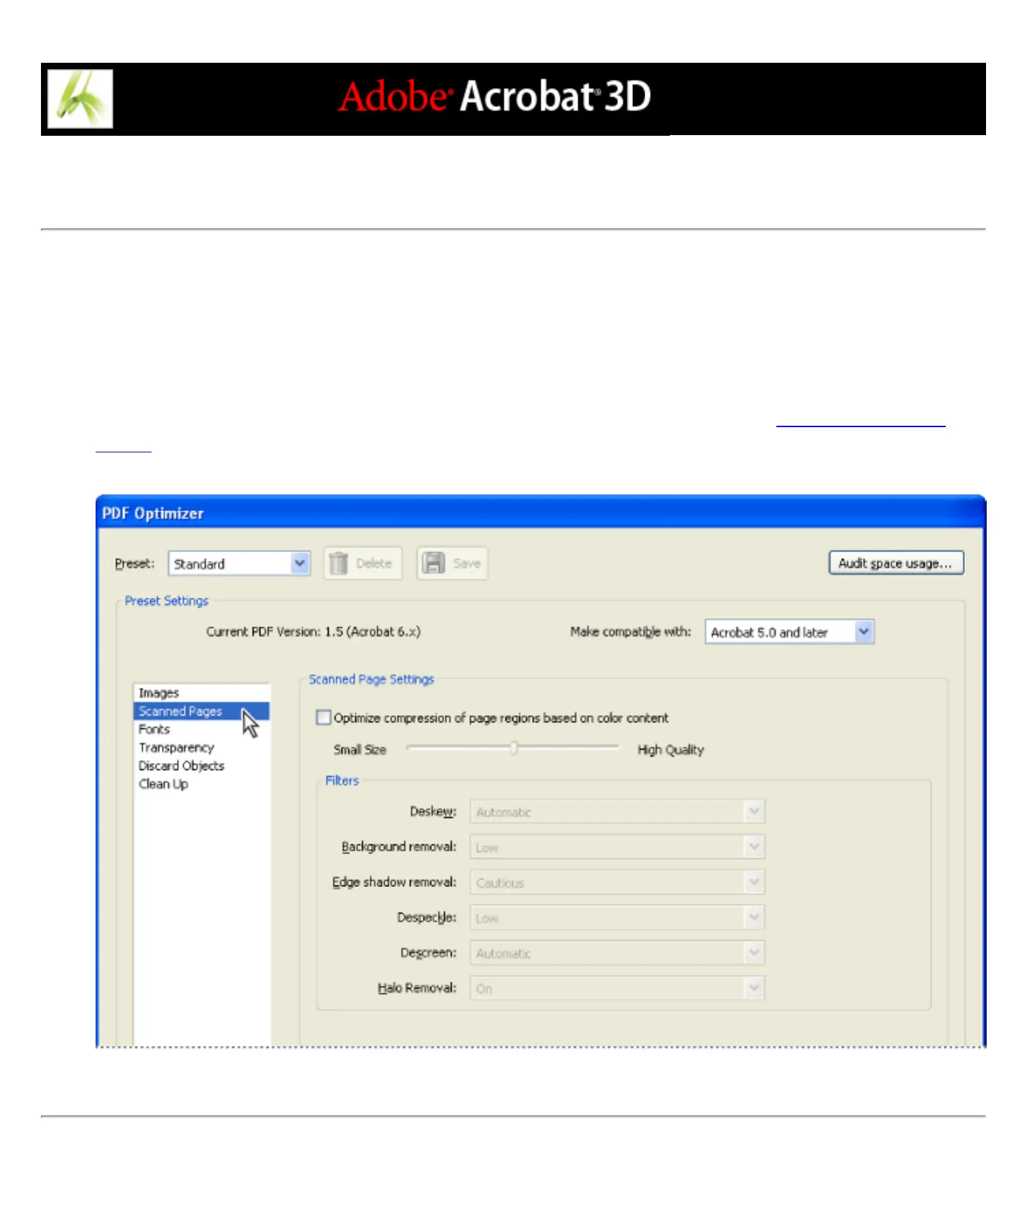Click the Adobe Acrobat 3D logo icon
This screenshot has height=1205, width=1027.
81,99
